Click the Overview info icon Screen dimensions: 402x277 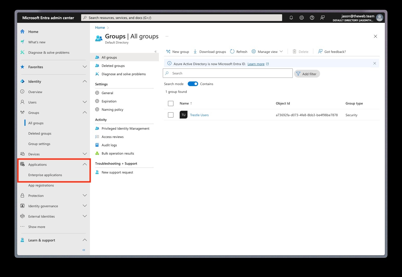[x=22, y=92]
